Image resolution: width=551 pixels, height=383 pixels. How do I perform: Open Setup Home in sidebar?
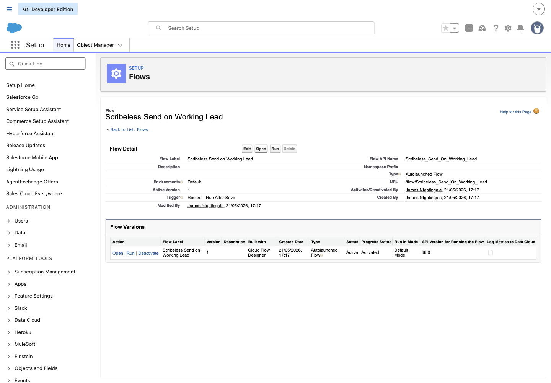20,85
